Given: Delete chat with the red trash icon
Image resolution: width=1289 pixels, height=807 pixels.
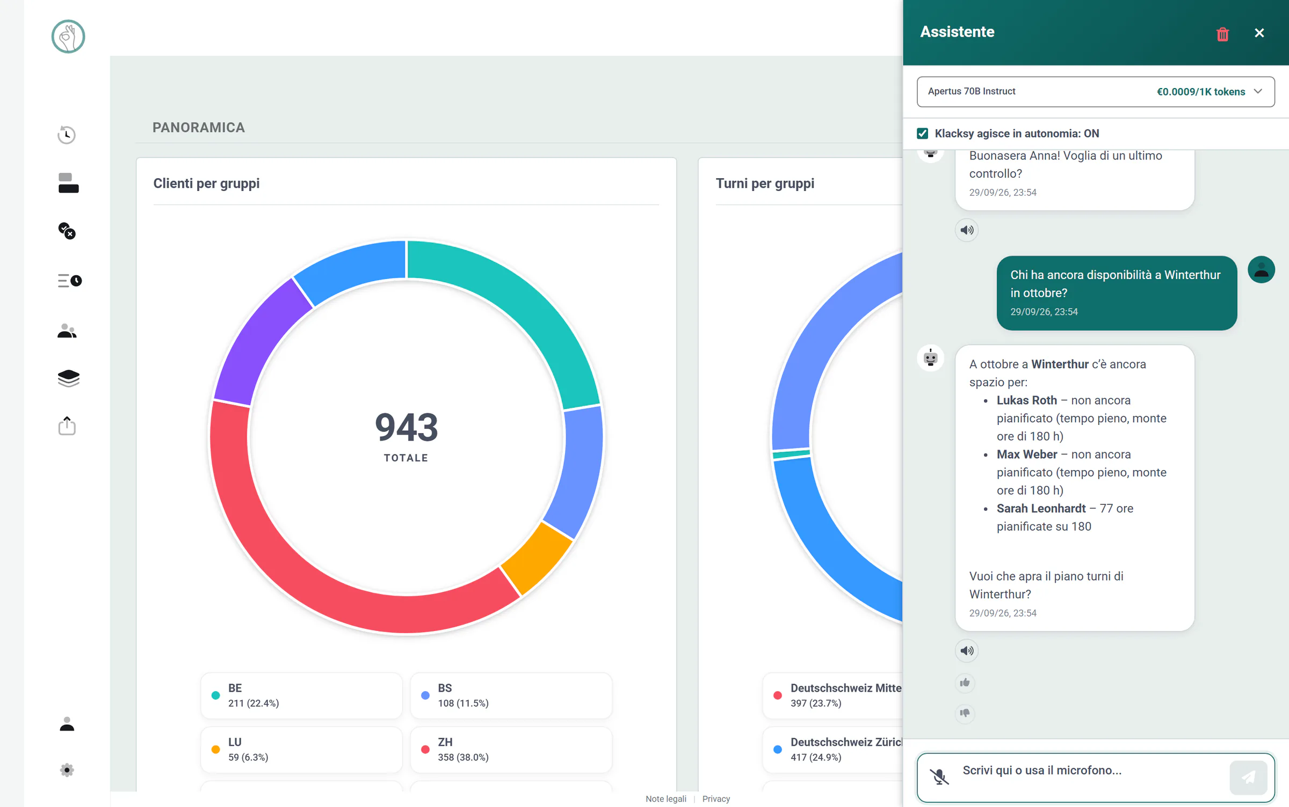Looking at the screenshot, I should [1222, 34].
